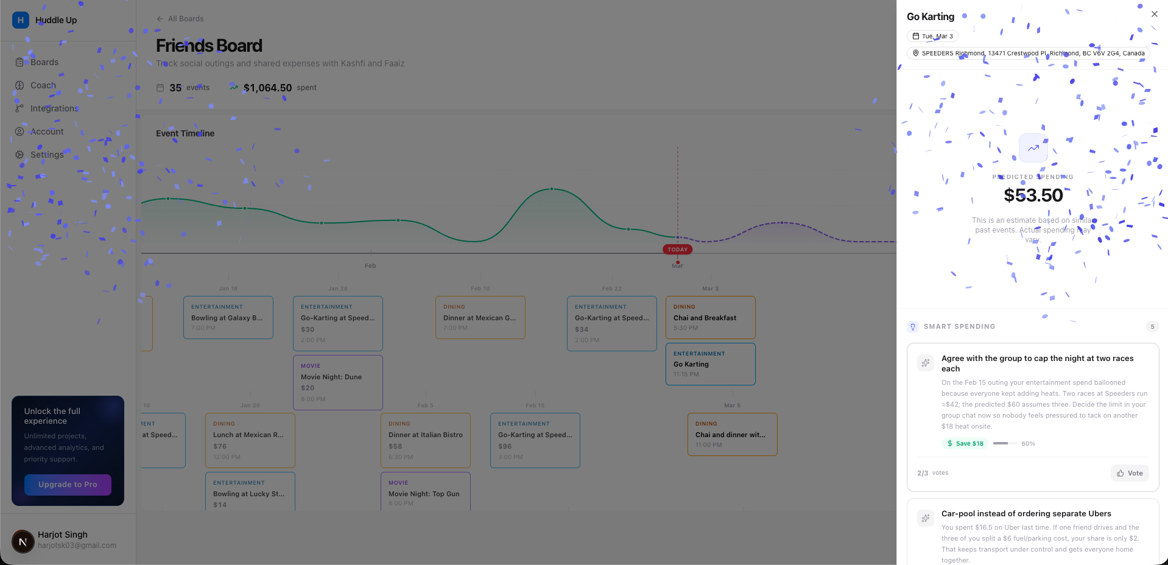Click the Settings gear icon
Viewport: 1168px width, 565px height.
(x=19, y=155)
